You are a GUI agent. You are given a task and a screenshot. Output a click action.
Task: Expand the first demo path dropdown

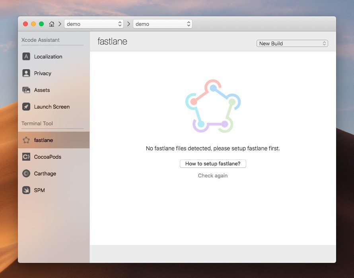(x=94, y=24)
